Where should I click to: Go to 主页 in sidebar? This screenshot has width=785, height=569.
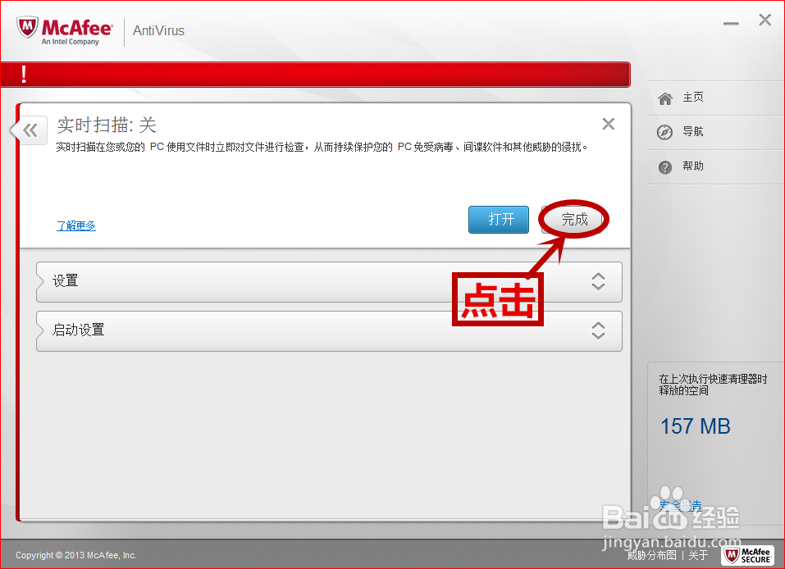tap(693, 97)
